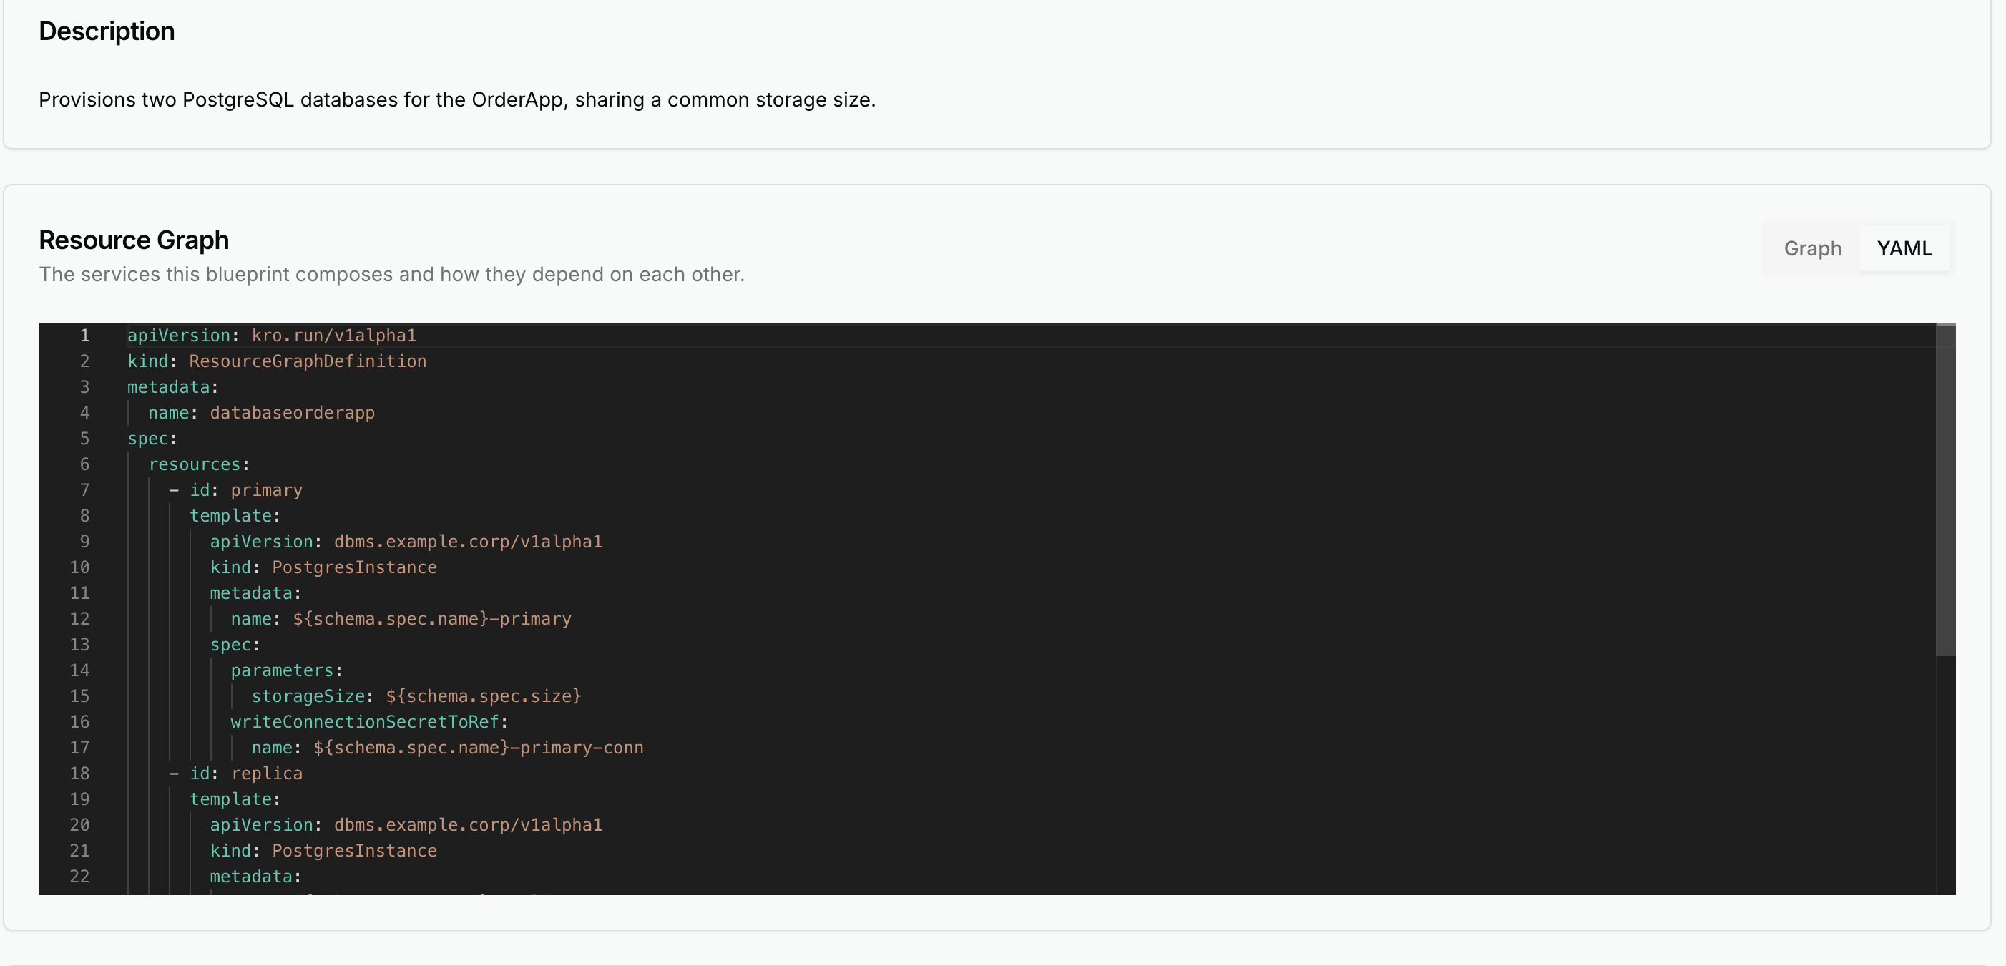Click top-level 'spec:' on line 5
The width and height of the screenshot is (2006, 966).
click(x=152, y=438)
